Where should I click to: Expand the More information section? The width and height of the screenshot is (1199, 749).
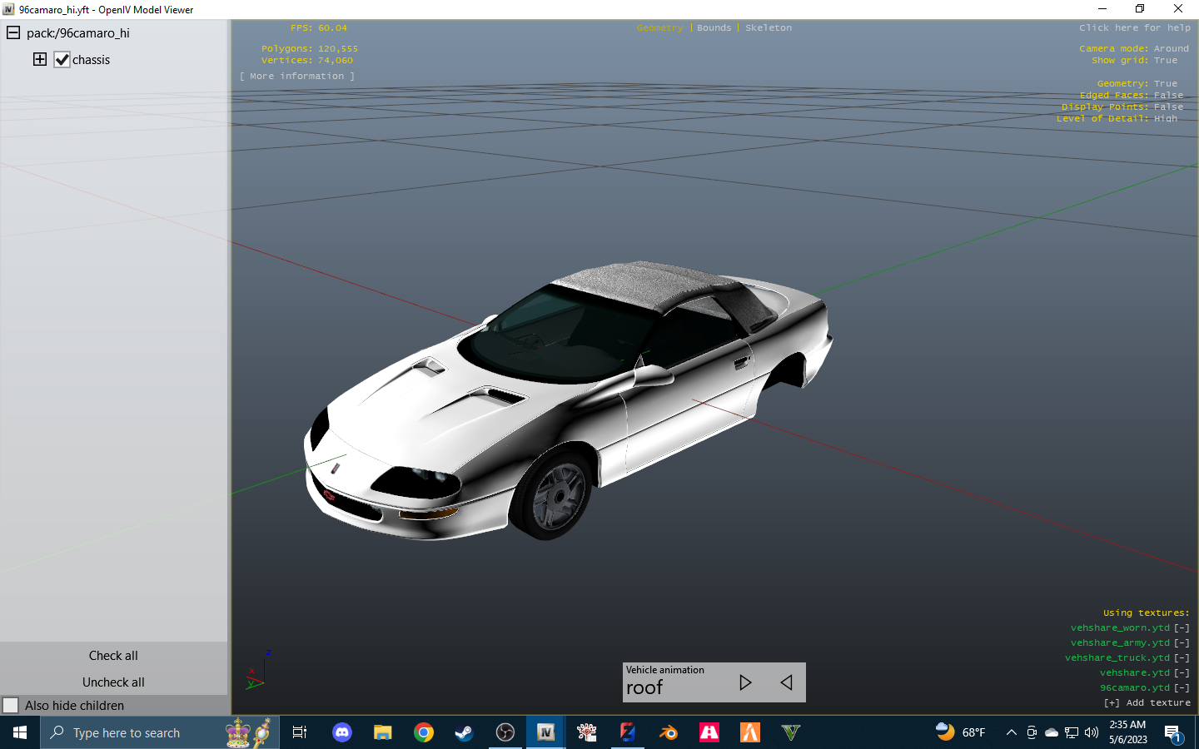tap(297, 77)
